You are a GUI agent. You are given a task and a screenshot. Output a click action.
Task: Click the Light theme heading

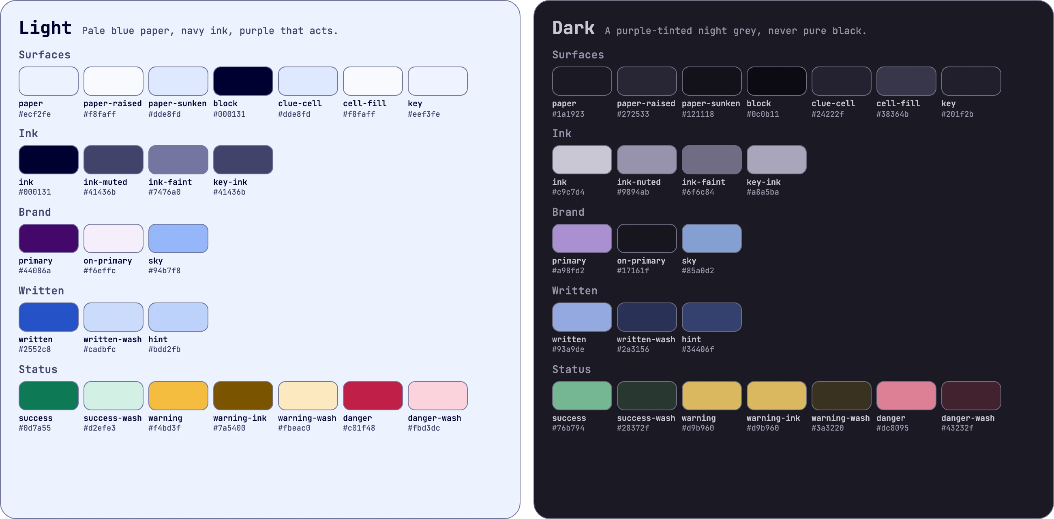tap(45, 28)
